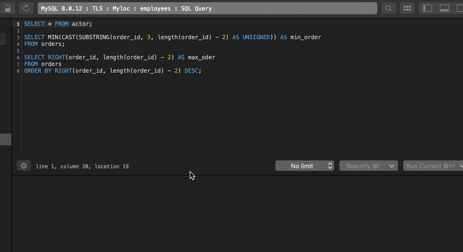Click the grid of dots icon

[x=407, y=9]
